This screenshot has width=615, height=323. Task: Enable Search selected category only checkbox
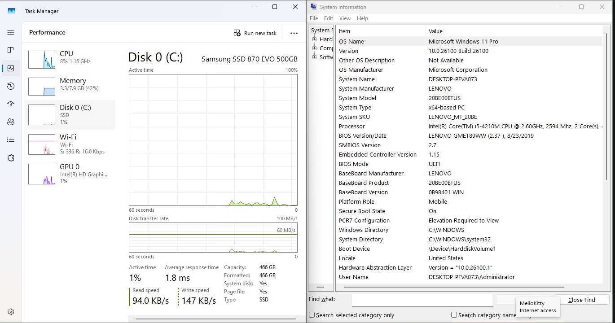point(312,315)
